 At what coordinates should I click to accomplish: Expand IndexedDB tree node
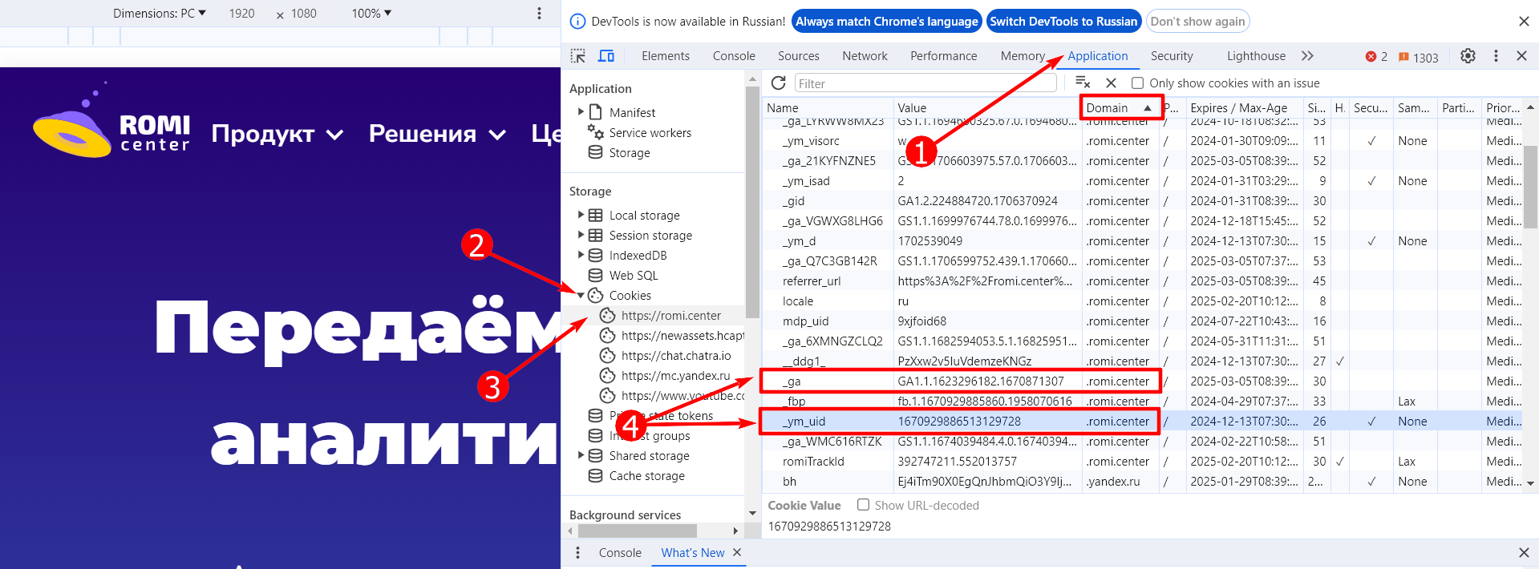pyautogui.click(x=581, y=255)
